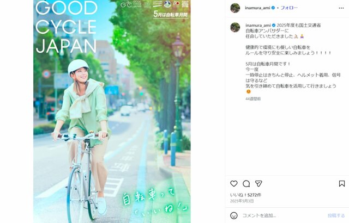Share the post via paper plane icon

coord(258,183)
